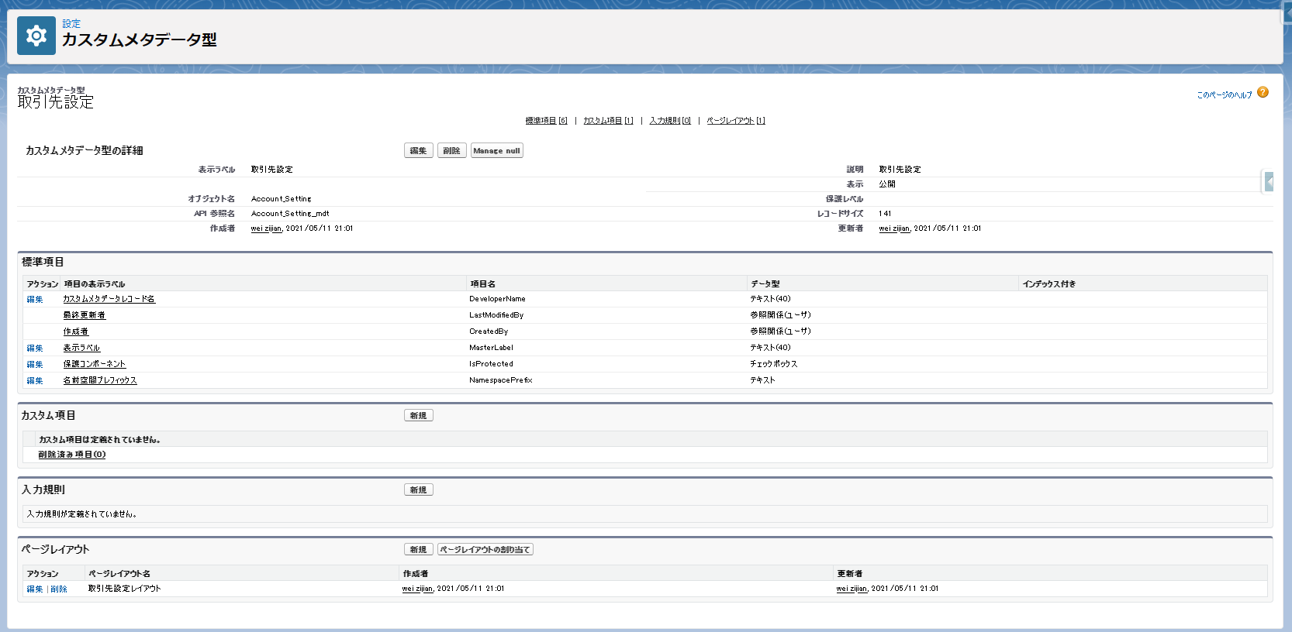The width and height of the screenshot is (1292, 632).
Task: Open the 保護コンポーネント field link
Action: pos(95,364)
